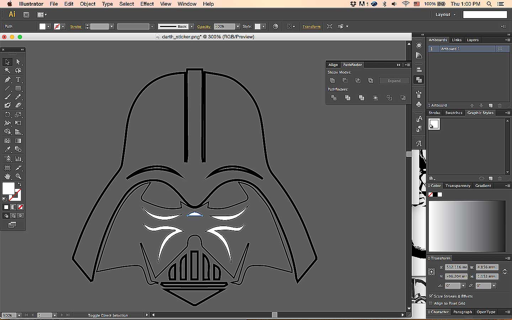Select the Magic Wand tool
The height and width of the screenshot is (320, 512).
point(7,70)
